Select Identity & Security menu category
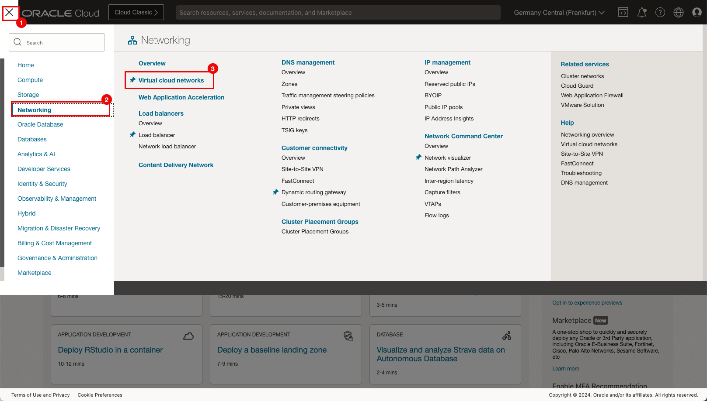The height and width of the screenshot is (401, 707). click(42, 184)
